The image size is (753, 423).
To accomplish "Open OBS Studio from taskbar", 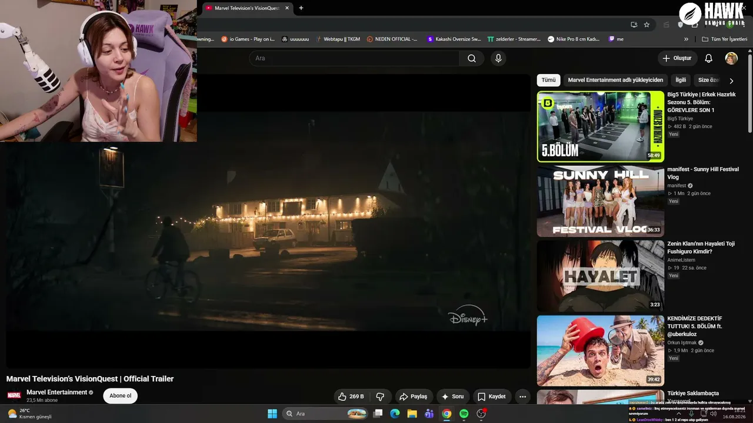I will coord(481,414).
